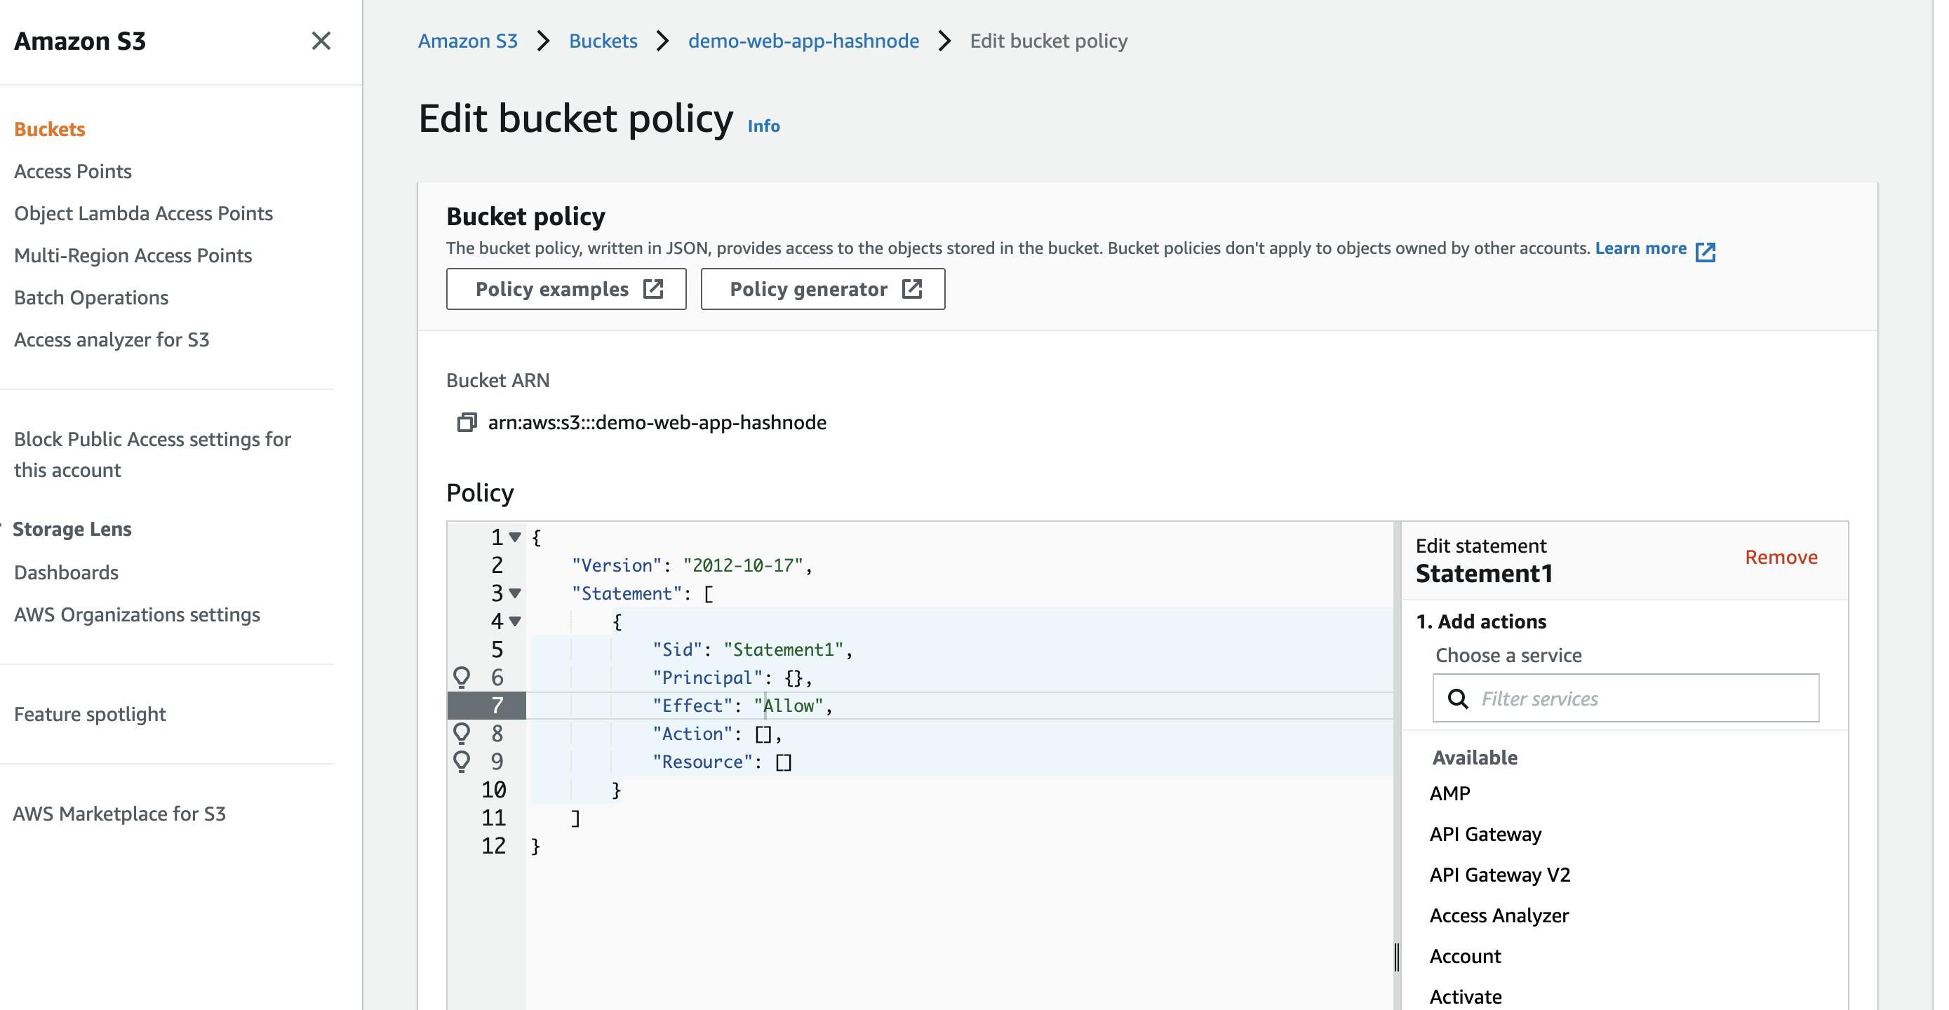
Task: Open AWS Marketplace for S3
Action: (x=119, y=814)
